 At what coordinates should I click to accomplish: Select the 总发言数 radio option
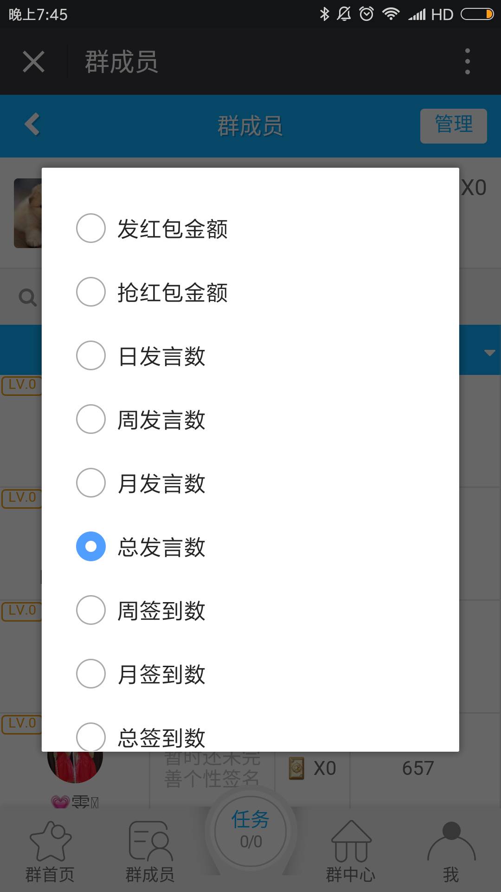click(x=91, y=546)
